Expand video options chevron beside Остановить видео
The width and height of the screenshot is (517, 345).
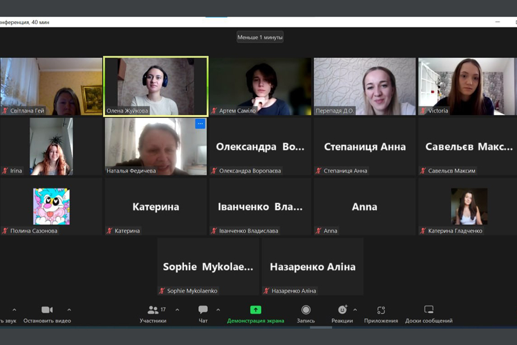69,310
